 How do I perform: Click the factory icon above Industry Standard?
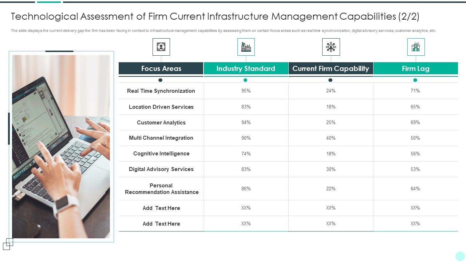point(246,47)
